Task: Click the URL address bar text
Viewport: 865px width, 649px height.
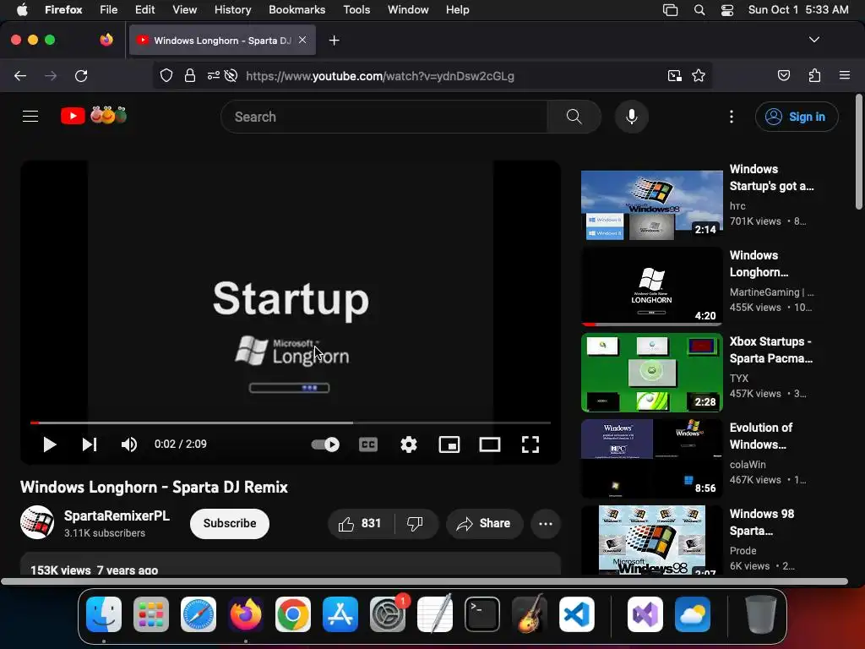Action: point(380,76)
